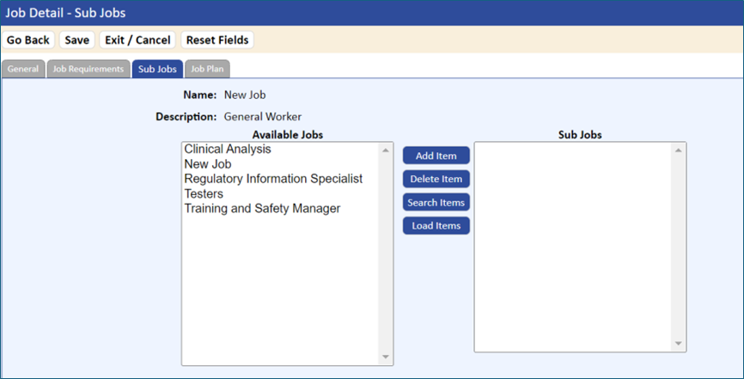744x379 pixels.
Task: Click Available Jobs scrollbar up arrow
Action: [385, 150]
